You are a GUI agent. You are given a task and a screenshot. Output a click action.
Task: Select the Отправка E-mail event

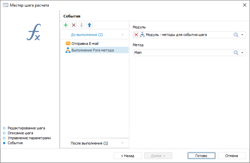[85, 43]
